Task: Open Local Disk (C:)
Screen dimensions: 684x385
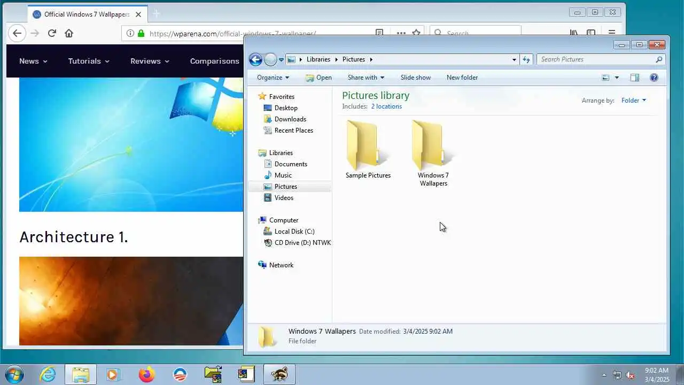Action: coord(294,232)
